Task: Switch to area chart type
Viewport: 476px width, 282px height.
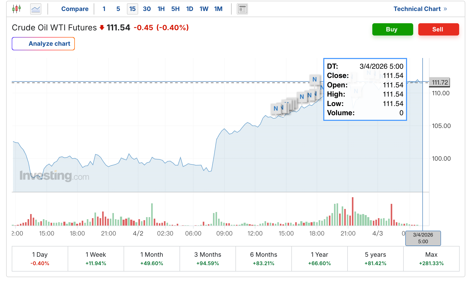Action: pyautogui.click(x=36, y=9)
